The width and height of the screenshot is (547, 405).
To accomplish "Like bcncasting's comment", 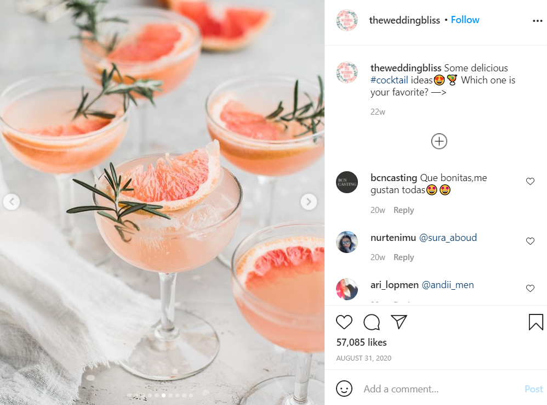I will tap(530, 181).
